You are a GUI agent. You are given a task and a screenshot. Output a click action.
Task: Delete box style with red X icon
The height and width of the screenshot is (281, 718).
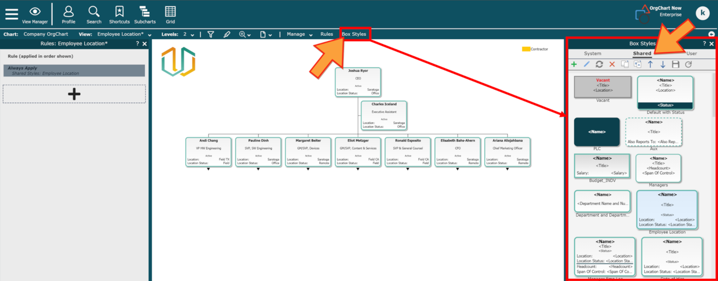tap(612, 64)
